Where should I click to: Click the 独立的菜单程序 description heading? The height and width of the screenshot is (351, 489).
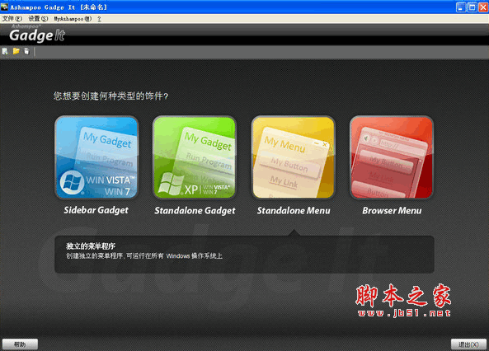coord(91,246)
